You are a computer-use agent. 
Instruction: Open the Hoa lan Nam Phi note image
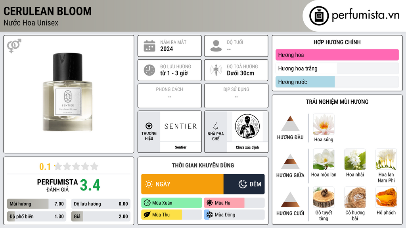pyautogui.click(x=386, y=160)
